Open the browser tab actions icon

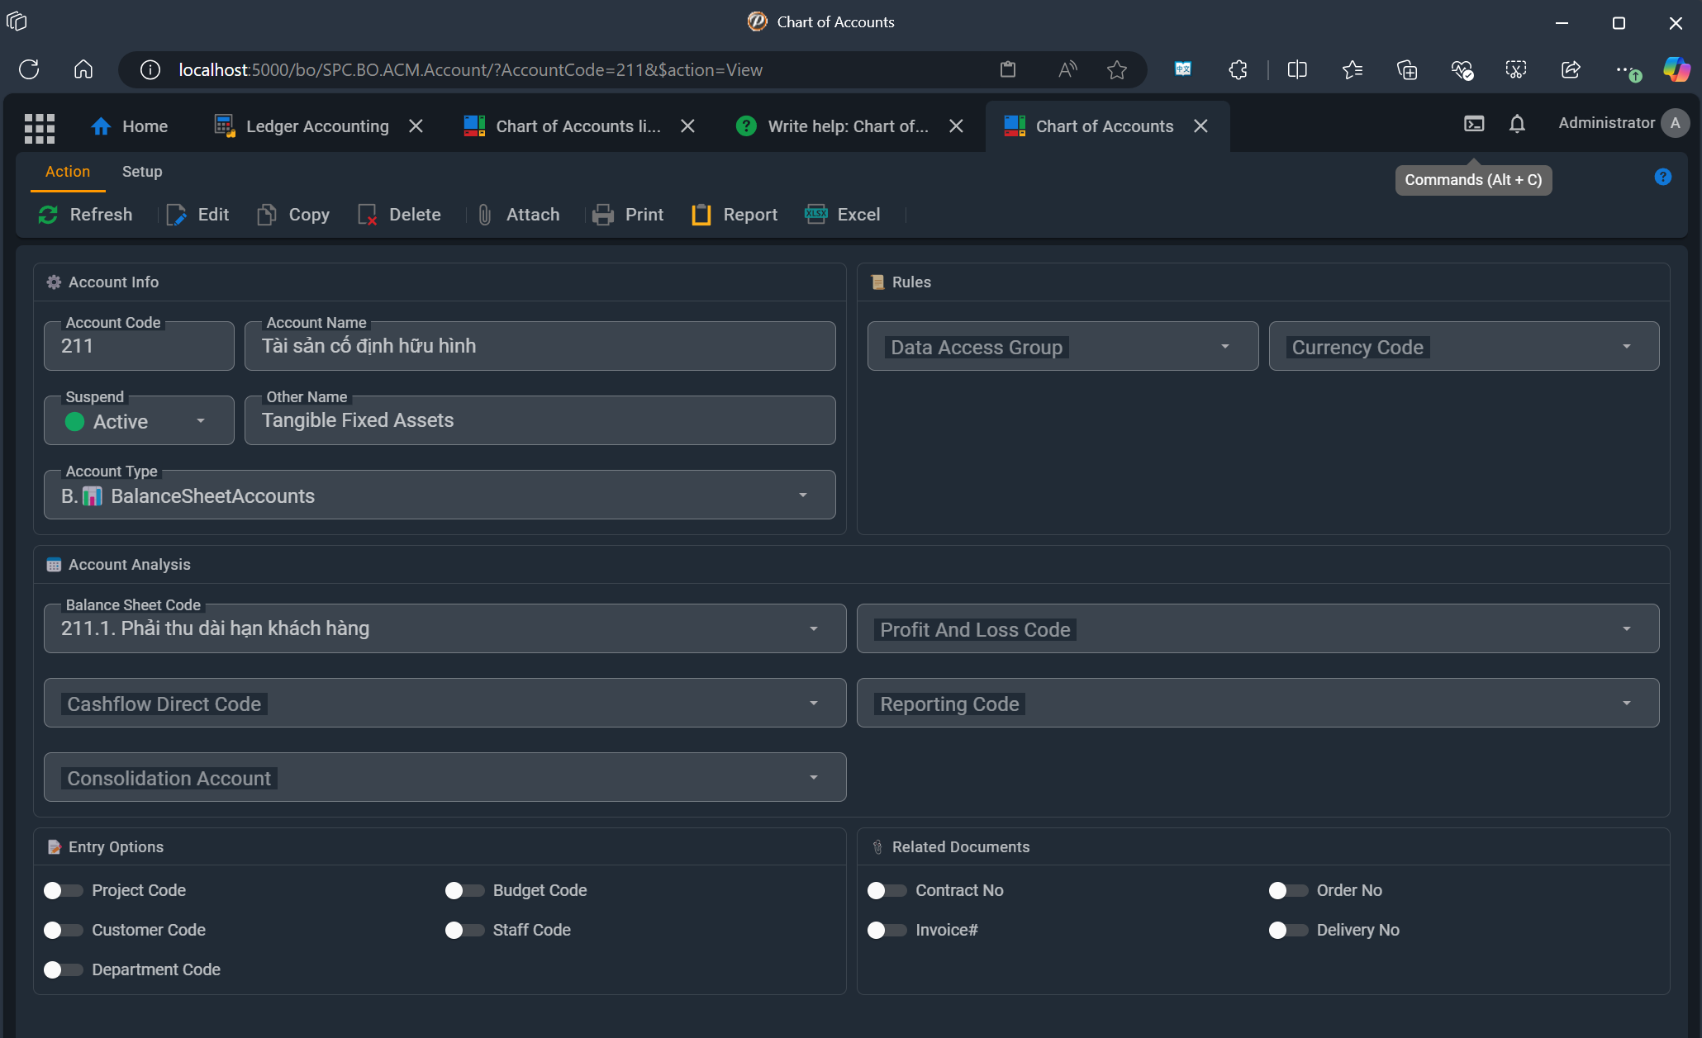(17, 21)
